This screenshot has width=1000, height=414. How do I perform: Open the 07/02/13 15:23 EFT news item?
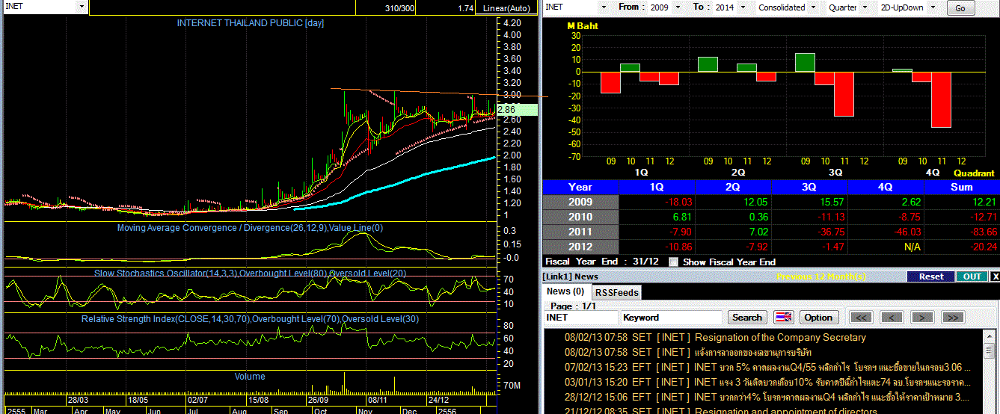768,367
